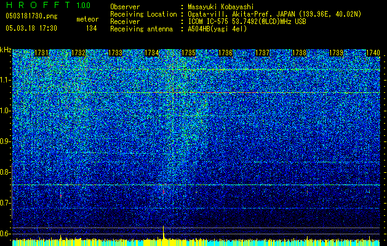The width and height of the screenshot is (387, 246).
Task: Click the 0503181730.png filename
Action: coord(31,17)
